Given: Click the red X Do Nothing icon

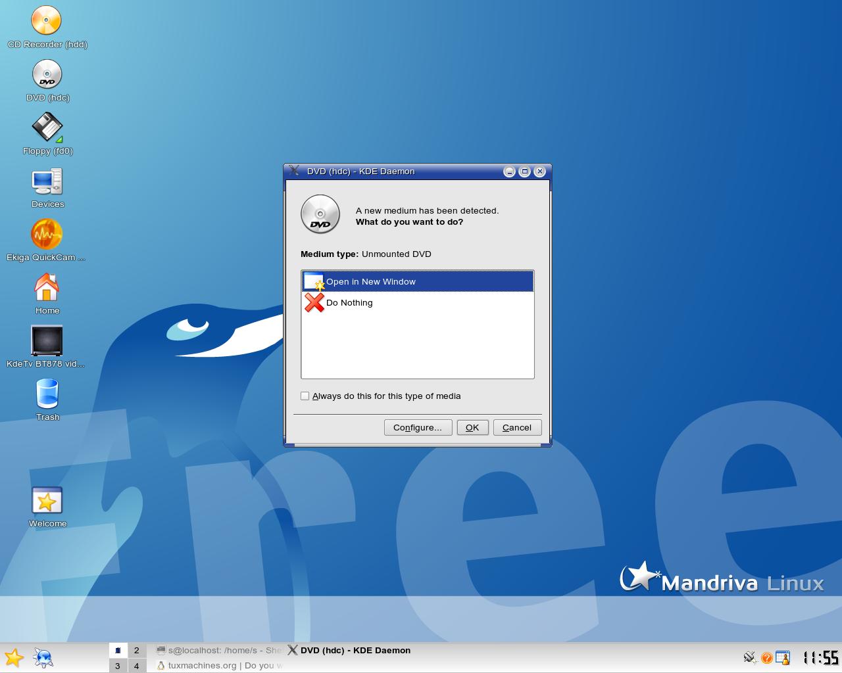Looking at the screenshot, I should pyautogui.click(x=314, y=302).
